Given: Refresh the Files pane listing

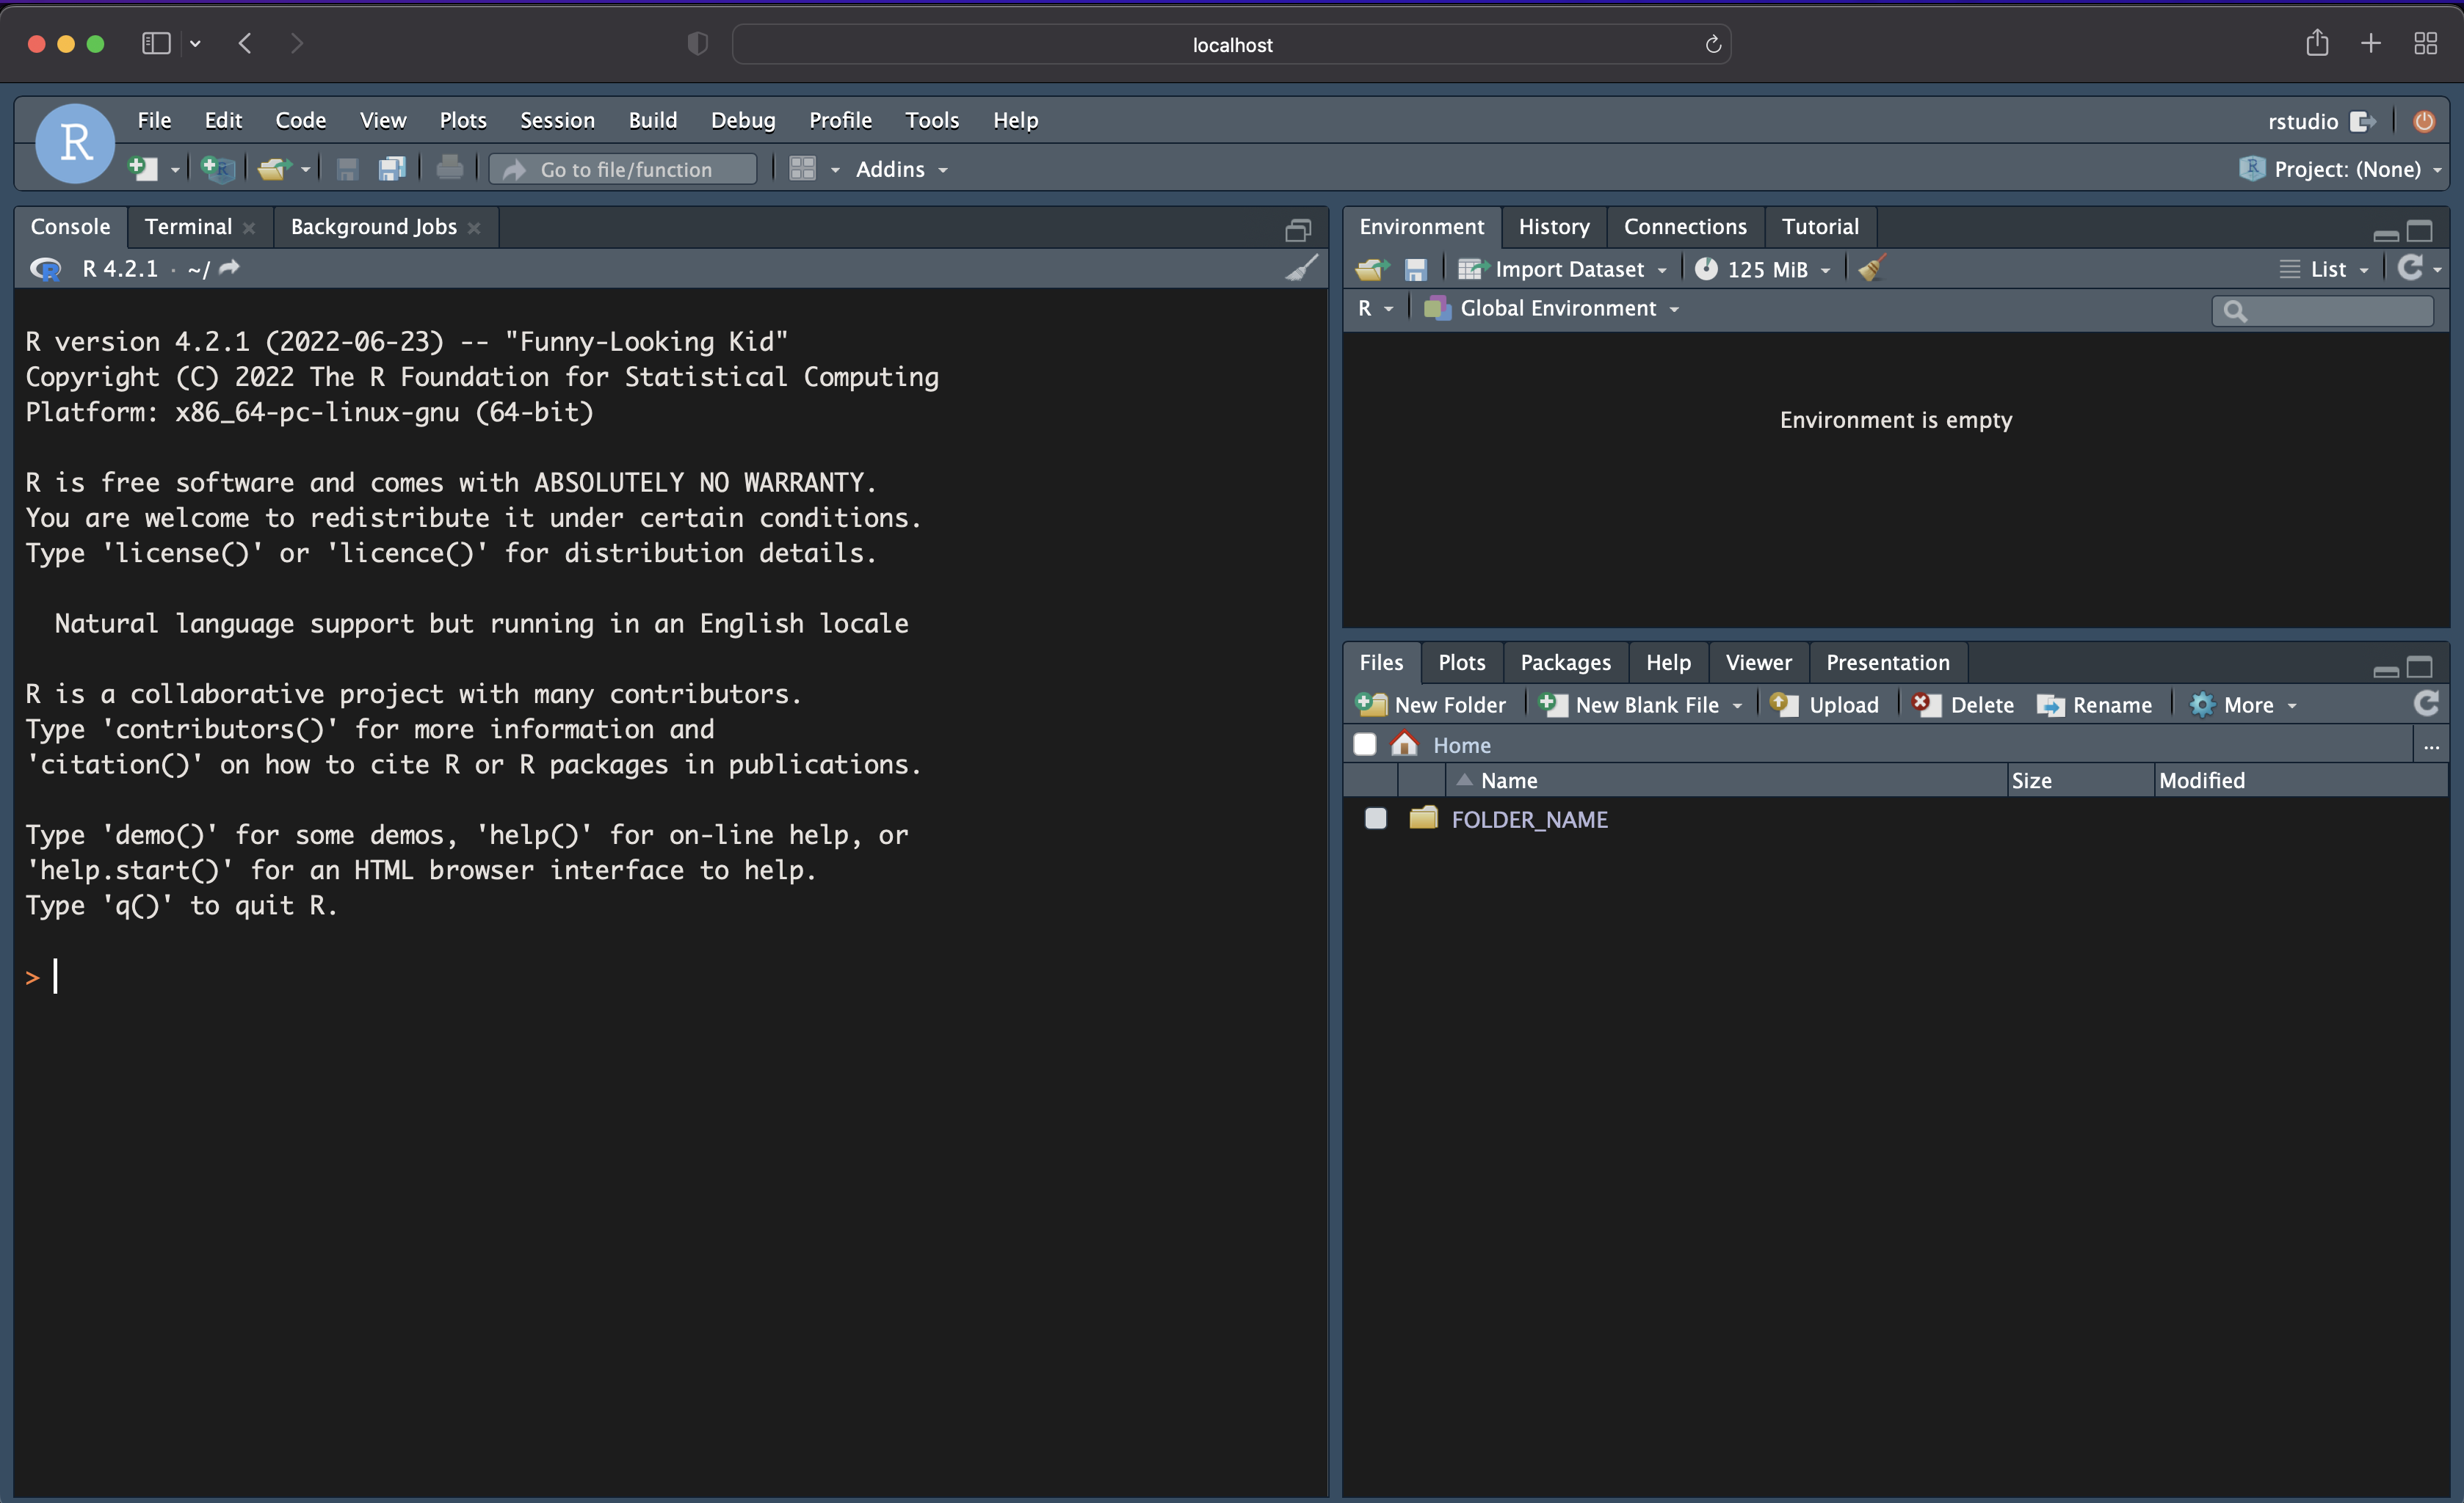Looking at the screenshot, I should click(2427, 704).
